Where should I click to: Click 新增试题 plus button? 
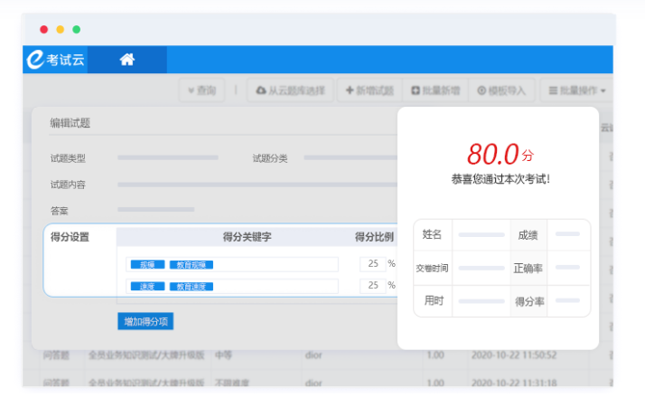click(x=369, y=90)
